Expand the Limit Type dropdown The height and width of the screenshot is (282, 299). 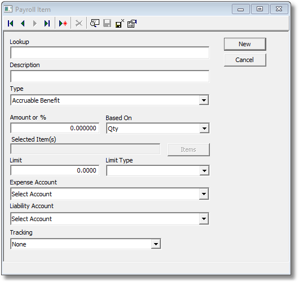204,171
